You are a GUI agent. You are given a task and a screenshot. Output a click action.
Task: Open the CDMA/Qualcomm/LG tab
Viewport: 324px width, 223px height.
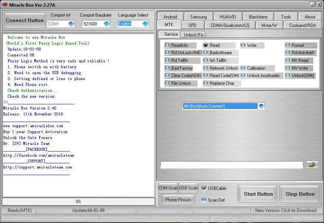[x=230, y=25]
